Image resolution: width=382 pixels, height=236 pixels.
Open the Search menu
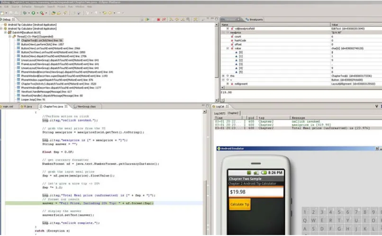coord(51,7)
